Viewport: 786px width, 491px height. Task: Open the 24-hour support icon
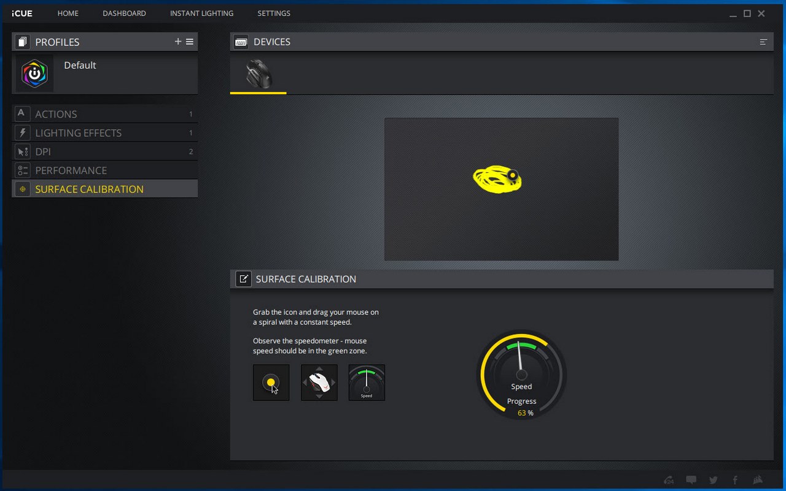point(669,480)
